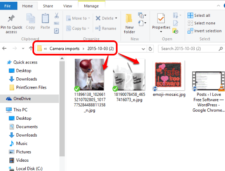
Task: Click the Rename button
Action: [x=106, y=28]
